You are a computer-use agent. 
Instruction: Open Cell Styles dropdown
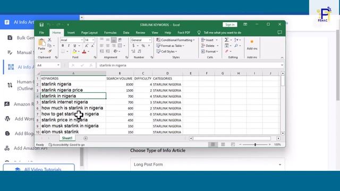tap(167, 51)
